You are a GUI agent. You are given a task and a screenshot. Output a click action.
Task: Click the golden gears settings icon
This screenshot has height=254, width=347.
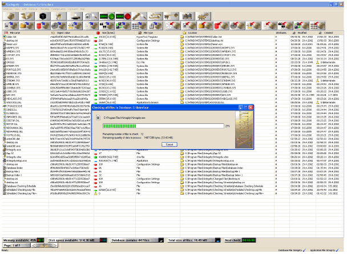[203, 16]
